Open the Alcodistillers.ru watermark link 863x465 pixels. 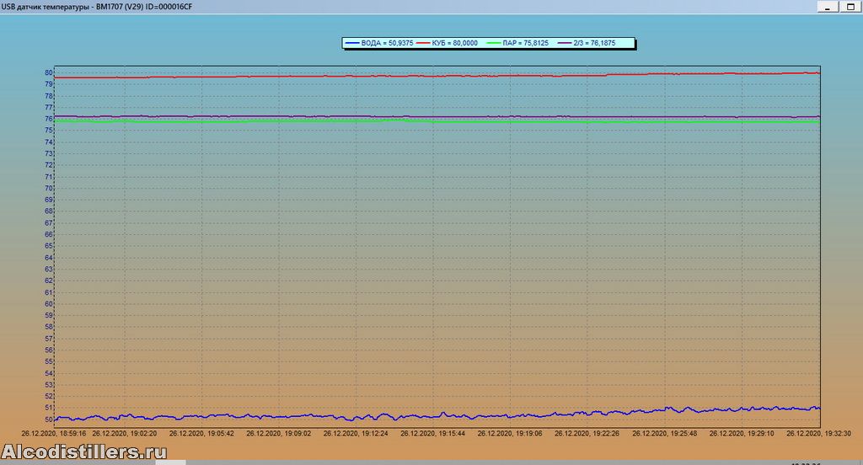click(x=84, y=452)
